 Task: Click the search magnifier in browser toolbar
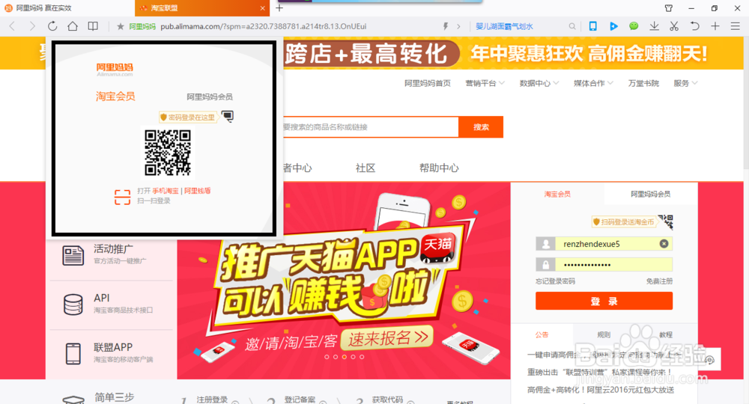571,26
